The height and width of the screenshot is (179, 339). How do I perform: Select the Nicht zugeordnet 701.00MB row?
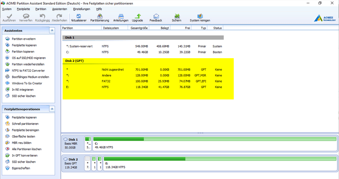point(143,69)
